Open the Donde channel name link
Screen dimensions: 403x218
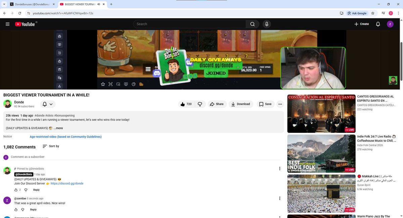(x=19, y=102)
